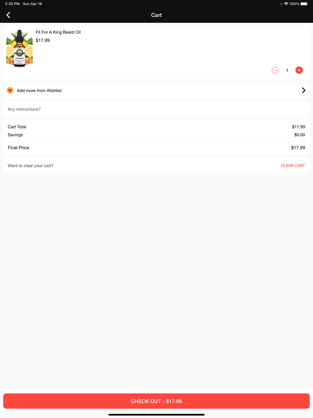The width and height of the screenshot is (313, 418).
Task: Tap the Final Price row
Action: click(x=156, y=148)
